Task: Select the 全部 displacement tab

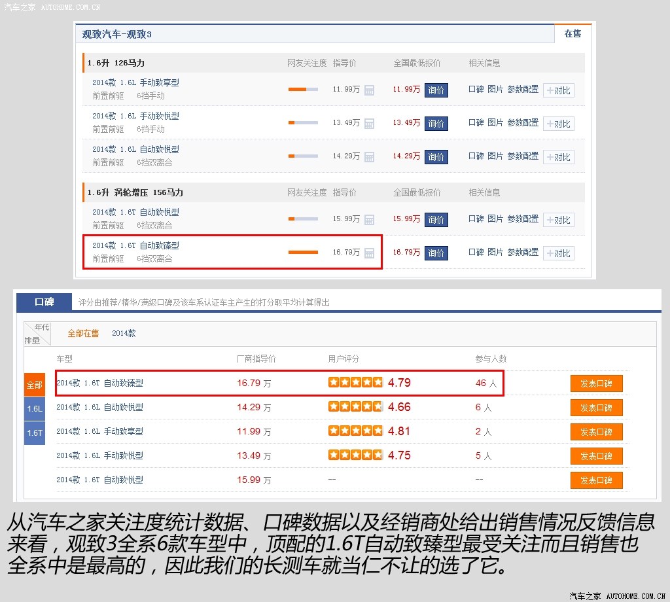Action: pyautogui.click(x=35, y=385)
